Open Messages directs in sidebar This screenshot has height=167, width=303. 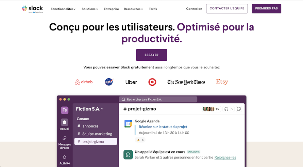click(65, 143)
